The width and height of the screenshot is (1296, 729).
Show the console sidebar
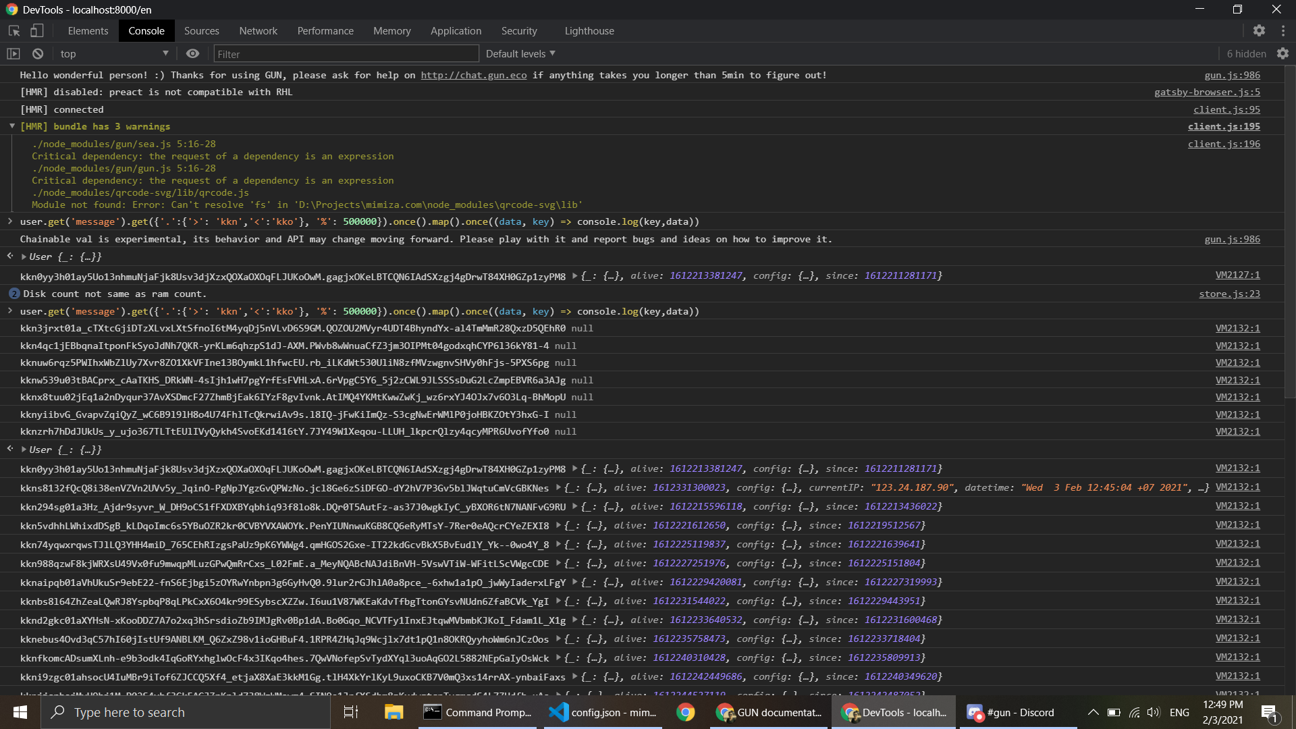pyautogui.click(x=13, y=53)
